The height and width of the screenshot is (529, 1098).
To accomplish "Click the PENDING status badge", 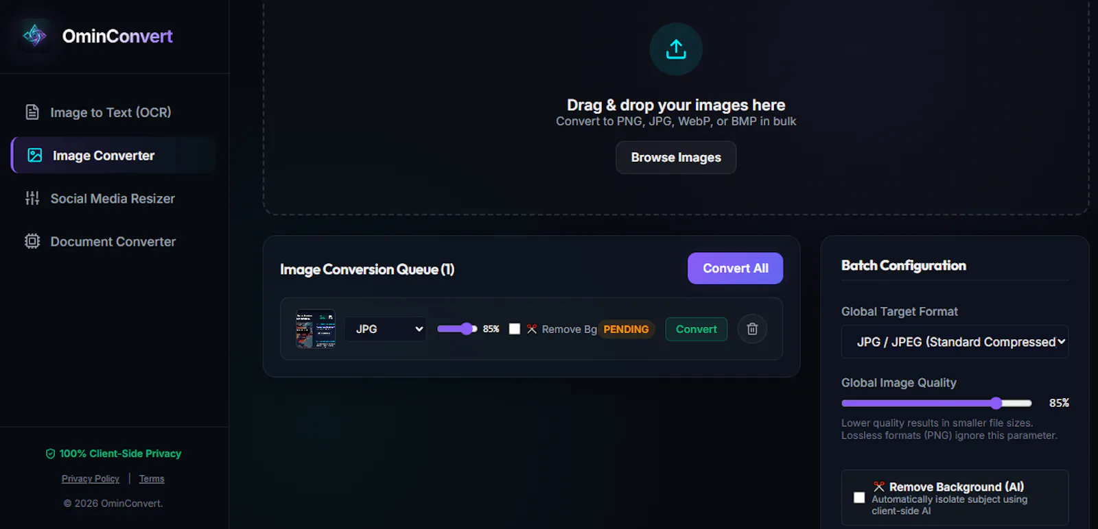I will (626, 330).
